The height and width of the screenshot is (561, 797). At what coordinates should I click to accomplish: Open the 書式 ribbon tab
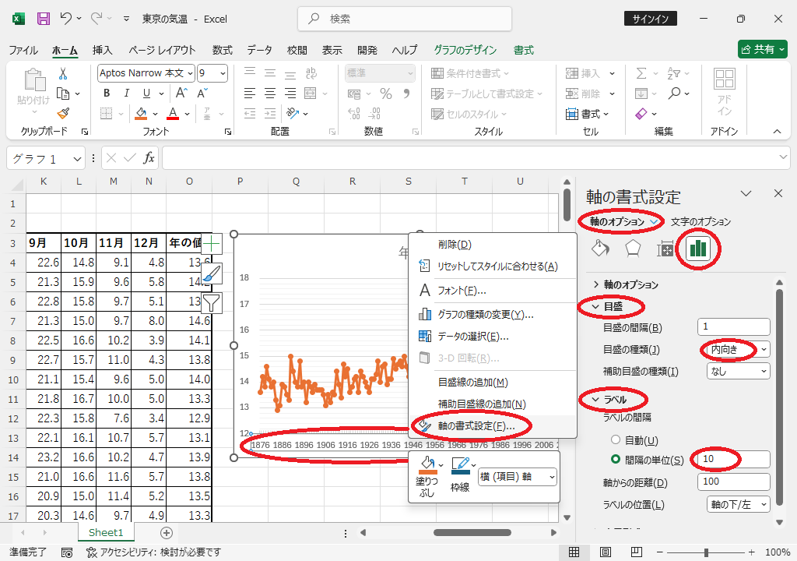524,50
